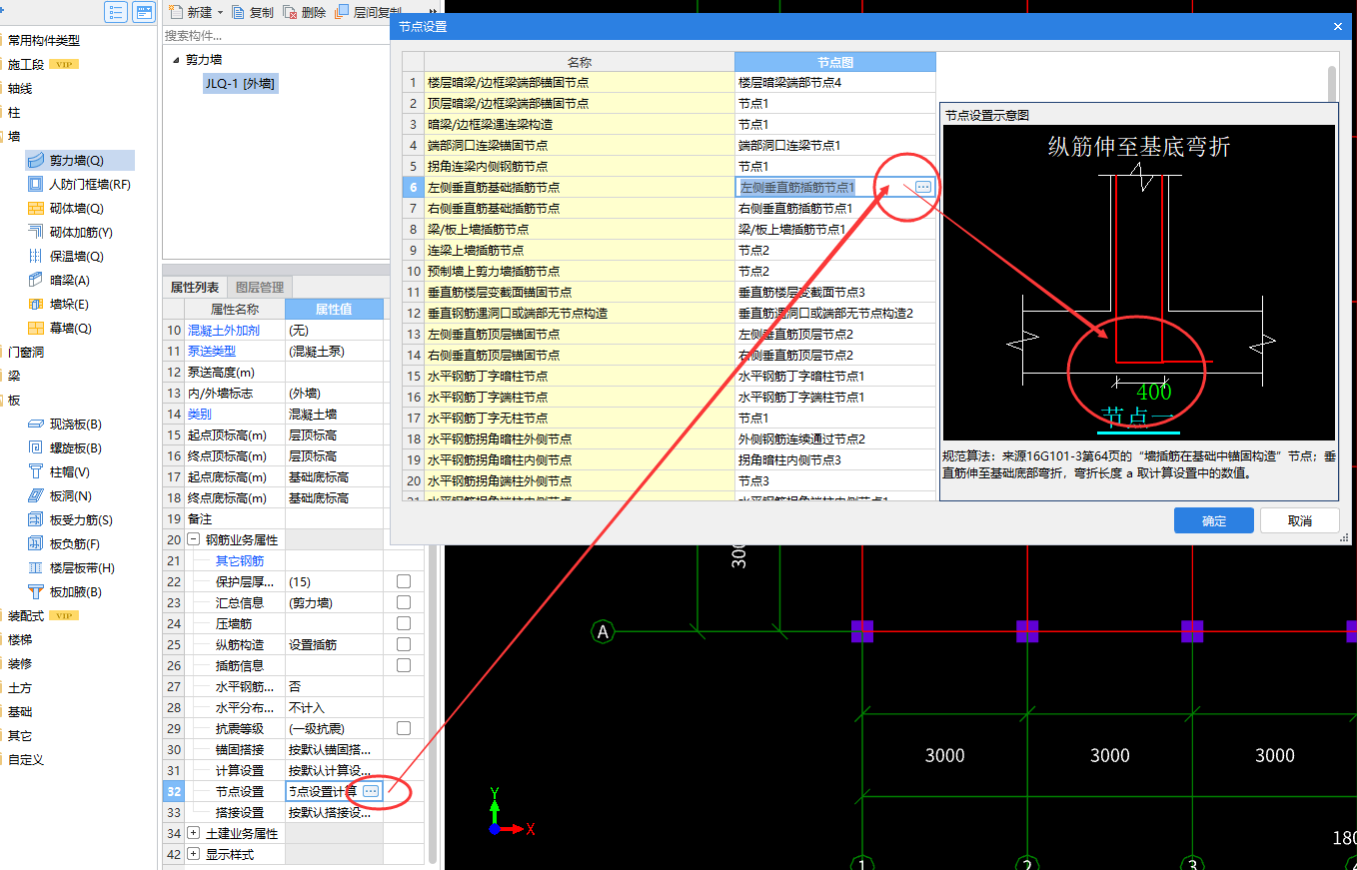The height and width of the screenshot is (870, 1357).
Task: Select 人防门框墙(RF) component icon
Action: pyautogui.click(x=36, y=184)
